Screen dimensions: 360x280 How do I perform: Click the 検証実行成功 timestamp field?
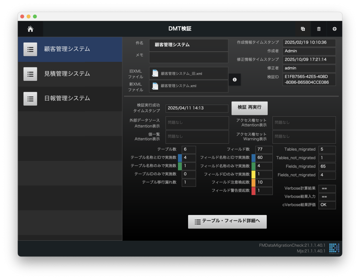point(197,108)
